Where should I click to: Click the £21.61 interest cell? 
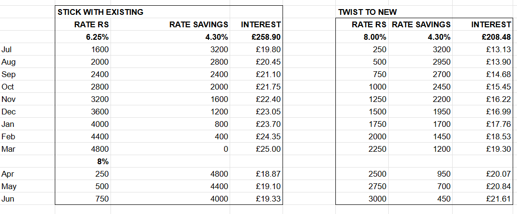point(499,199)
